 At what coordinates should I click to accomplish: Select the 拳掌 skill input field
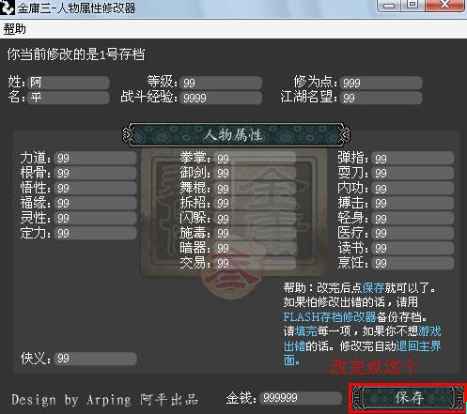click(256, 159)
